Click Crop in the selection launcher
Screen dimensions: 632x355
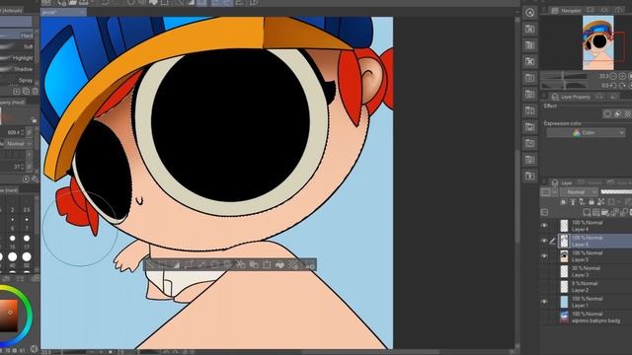click(163, 265)
